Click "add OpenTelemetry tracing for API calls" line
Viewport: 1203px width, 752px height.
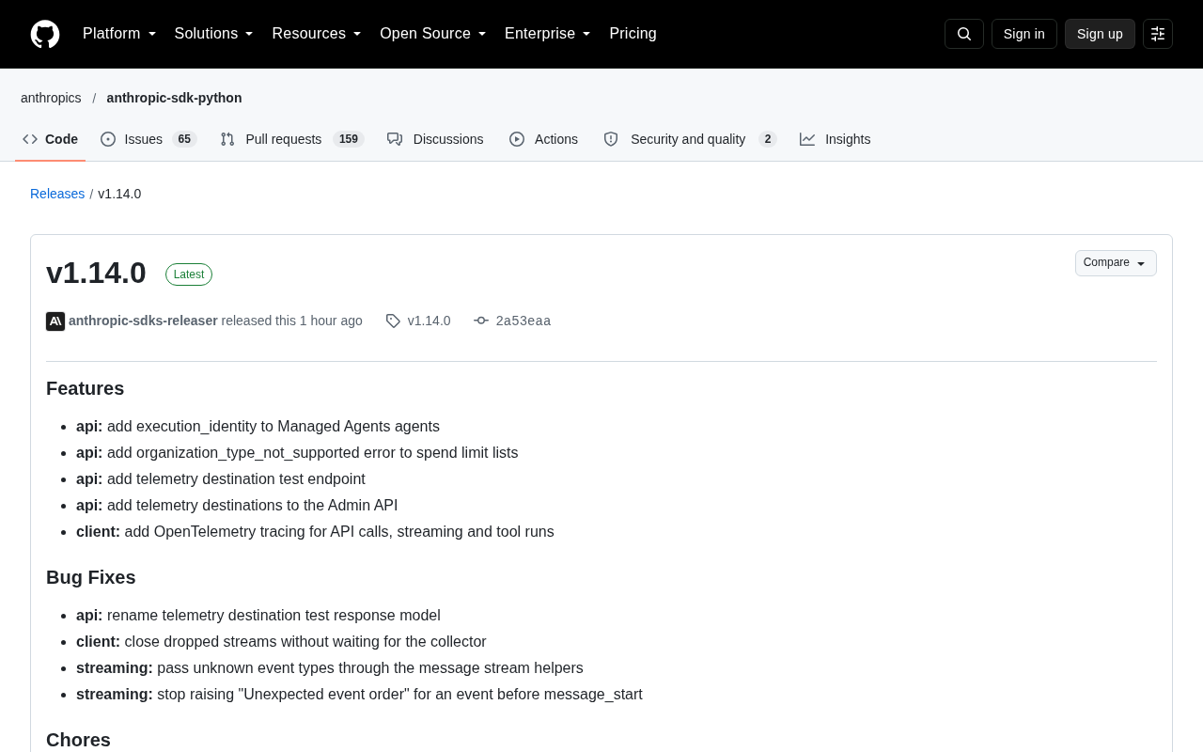[315, 531]
